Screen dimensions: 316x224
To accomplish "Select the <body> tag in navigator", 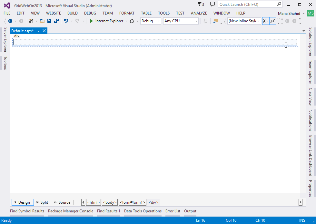I will [x=110, y=202].
